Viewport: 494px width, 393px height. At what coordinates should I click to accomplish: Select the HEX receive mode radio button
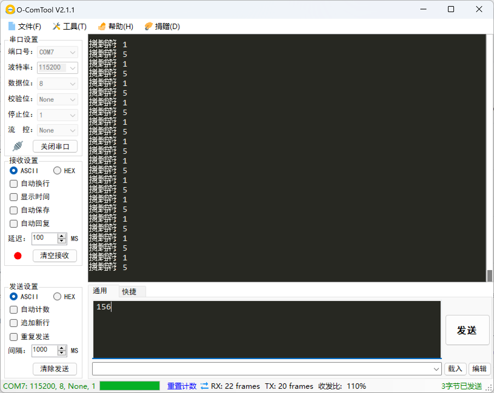pyautogui.click(x=57, y=170)
